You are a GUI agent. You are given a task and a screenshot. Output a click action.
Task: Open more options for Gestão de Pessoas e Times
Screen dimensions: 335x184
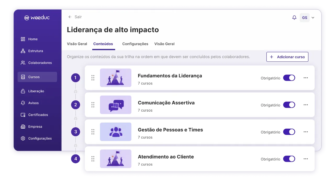click(306, 132)
